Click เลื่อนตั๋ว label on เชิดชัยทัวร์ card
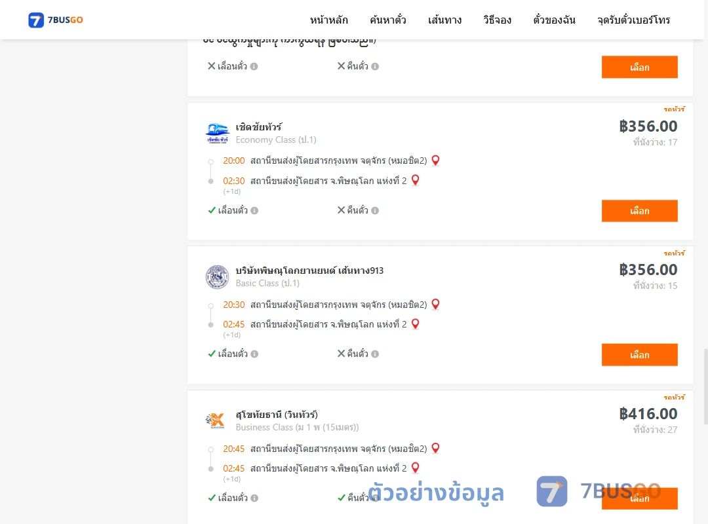The image size is (708, 524). 233,210
